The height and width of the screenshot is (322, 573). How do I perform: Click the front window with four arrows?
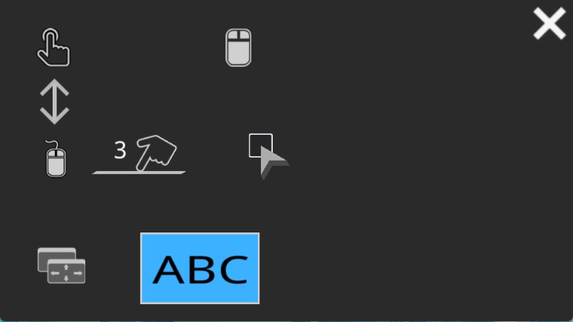(66, 271)
